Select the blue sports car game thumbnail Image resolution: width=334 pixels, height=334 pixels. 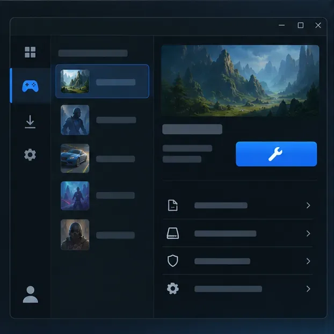coord(75,158)
